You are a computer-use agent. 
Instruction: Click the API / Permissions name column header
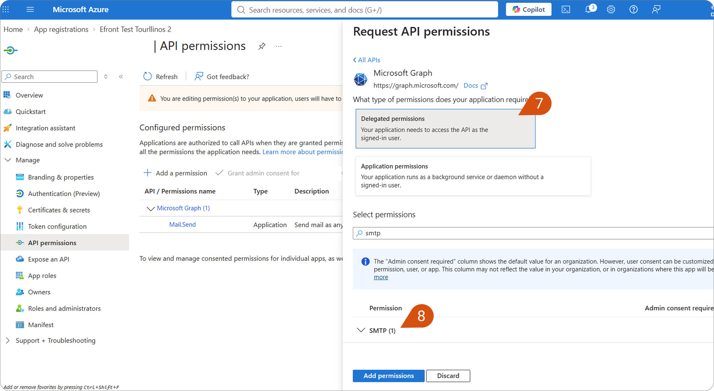coord(180,191)
